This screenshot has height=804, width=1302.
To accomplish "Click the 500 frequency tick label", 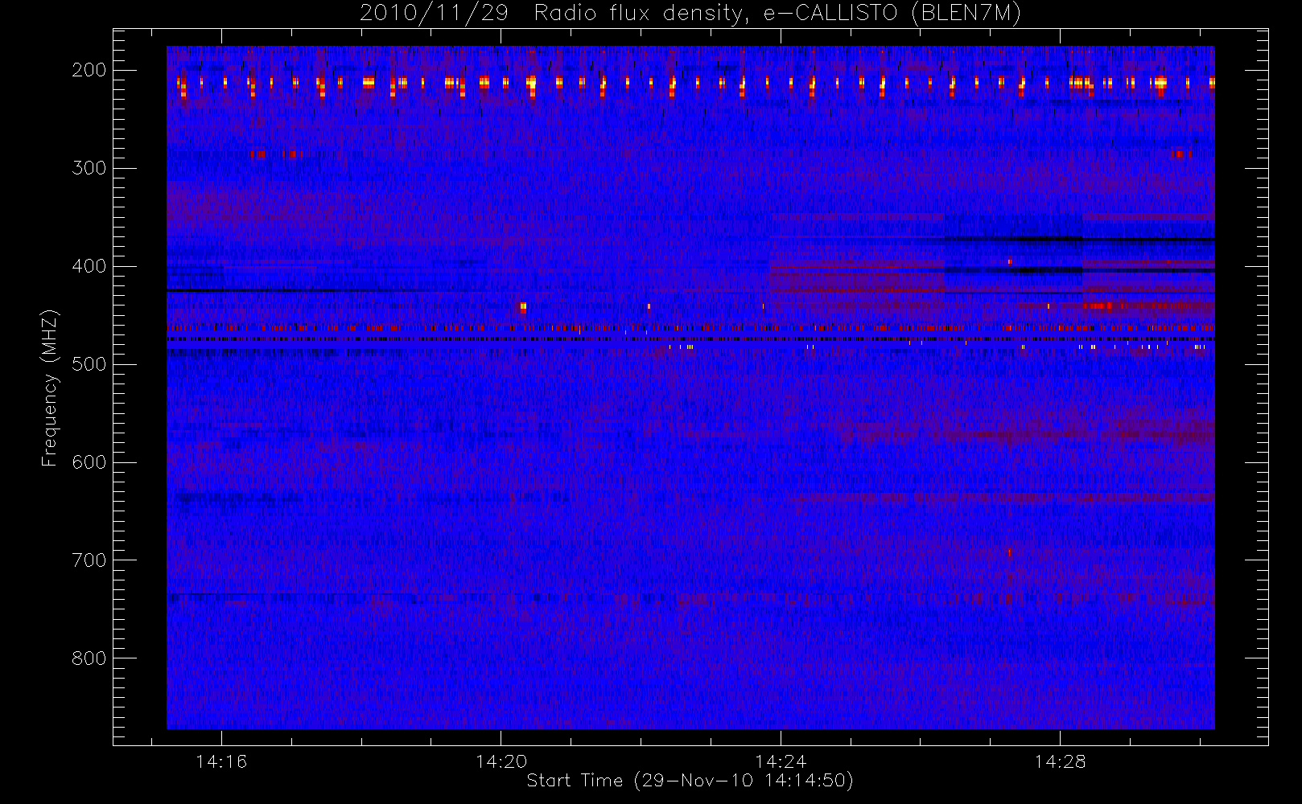I will tap(89, 364).
